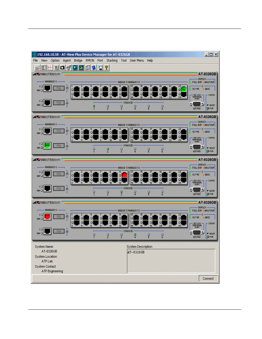262x339 pixels.
Task: Maximize the Device Manager window
Action: (x=211, y=54)
